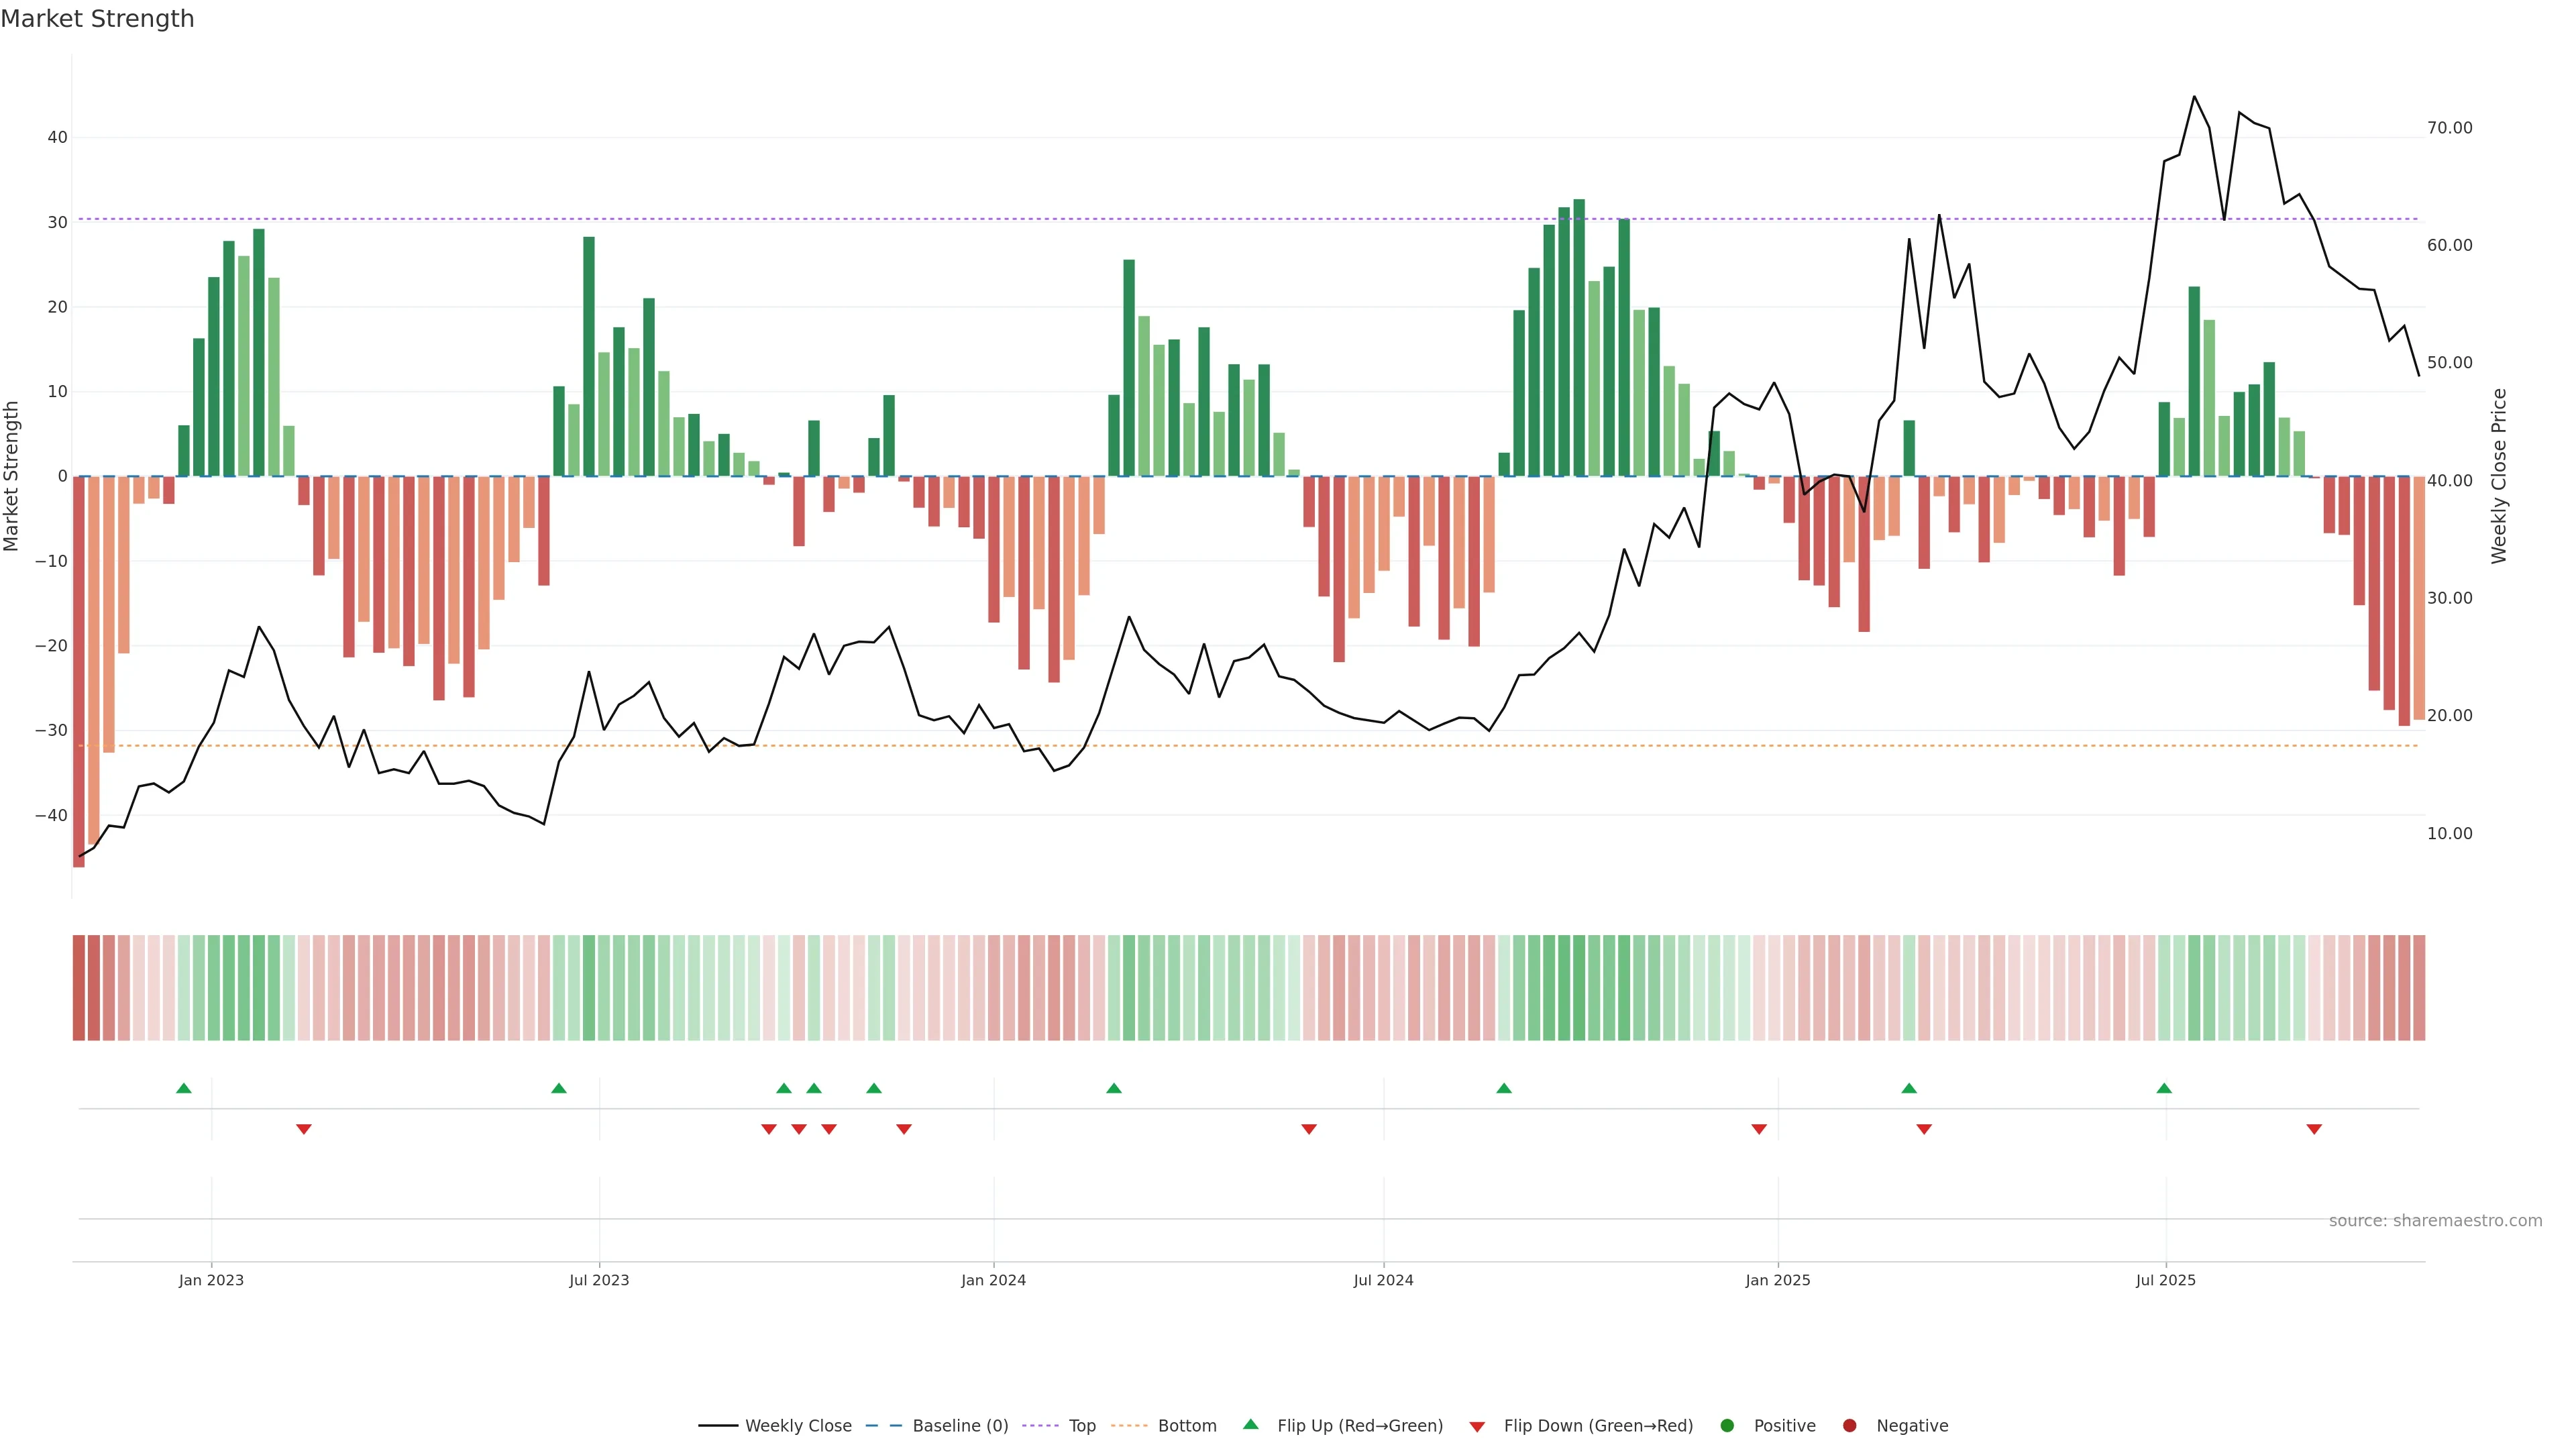Click the Jul 2023 x-axis label

[x=599, y=1280]
